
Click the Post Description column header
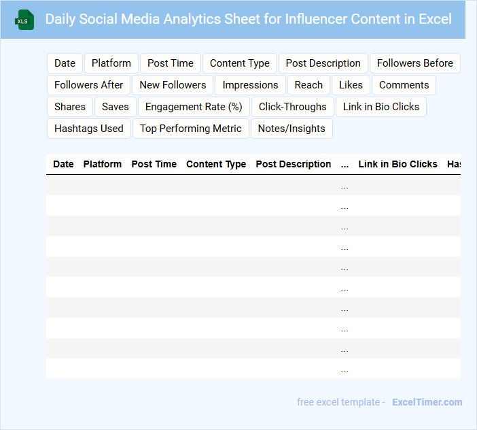pos(294,164)
